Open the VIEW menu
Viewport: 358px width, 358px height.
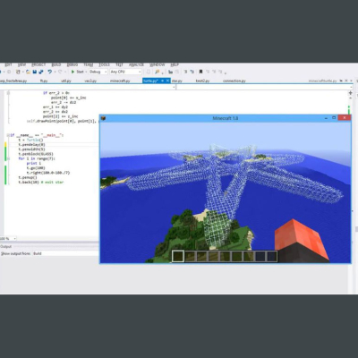tap(21, 64)
